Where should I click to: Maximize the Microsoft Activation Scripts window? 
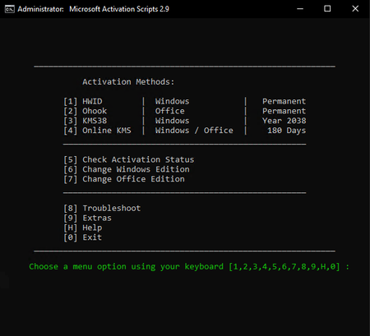(x=327, y=9)
